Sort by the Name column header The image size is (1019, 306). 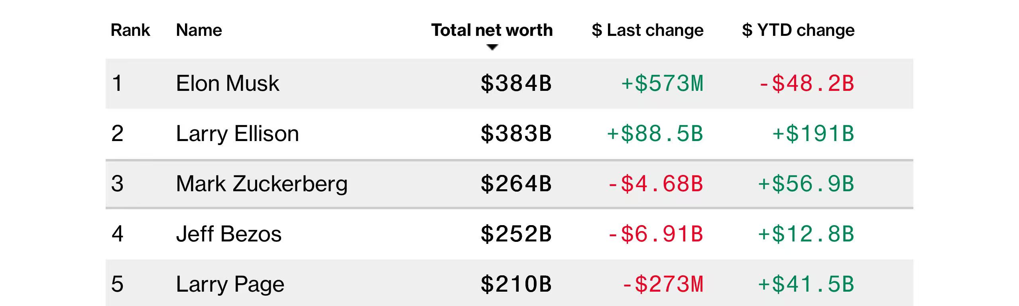click(x=199, y=30)
